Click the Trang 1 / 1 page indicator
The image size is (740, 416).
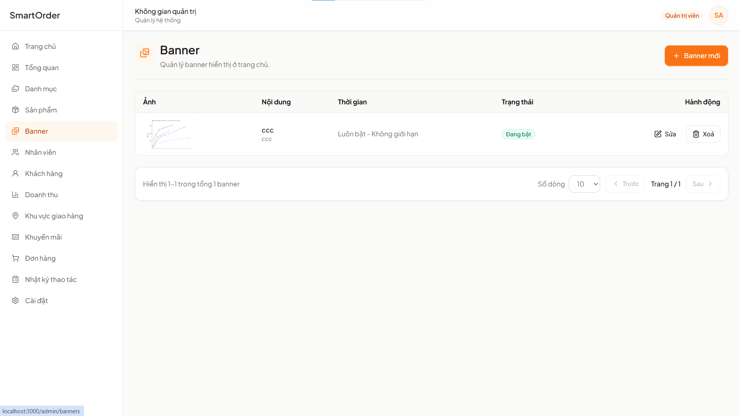666,184
